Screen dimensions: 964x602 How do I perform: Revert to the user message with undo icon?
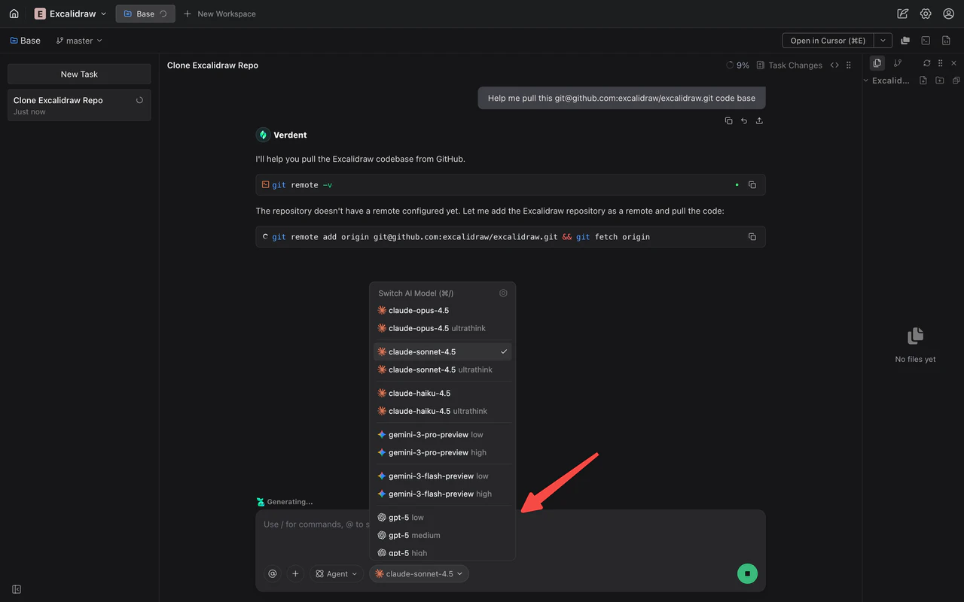pyautogui.click(x=744, y=120)
